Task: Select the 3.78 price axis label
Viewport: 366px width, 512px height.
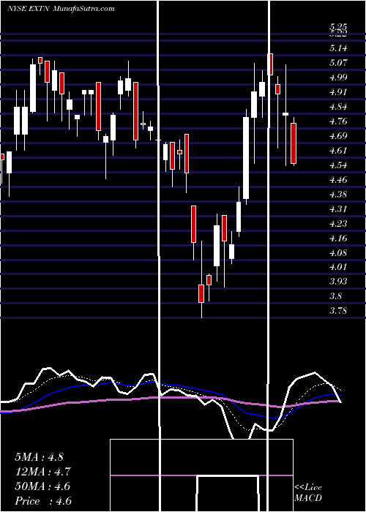Action: [338, 311]
